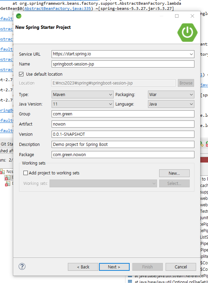The height and width of the screenshot is (283, 208).
Task: Click in the Version field 0.0.1-SNAPSHOT
Action: pyautogui.click(x=123, y=134)
